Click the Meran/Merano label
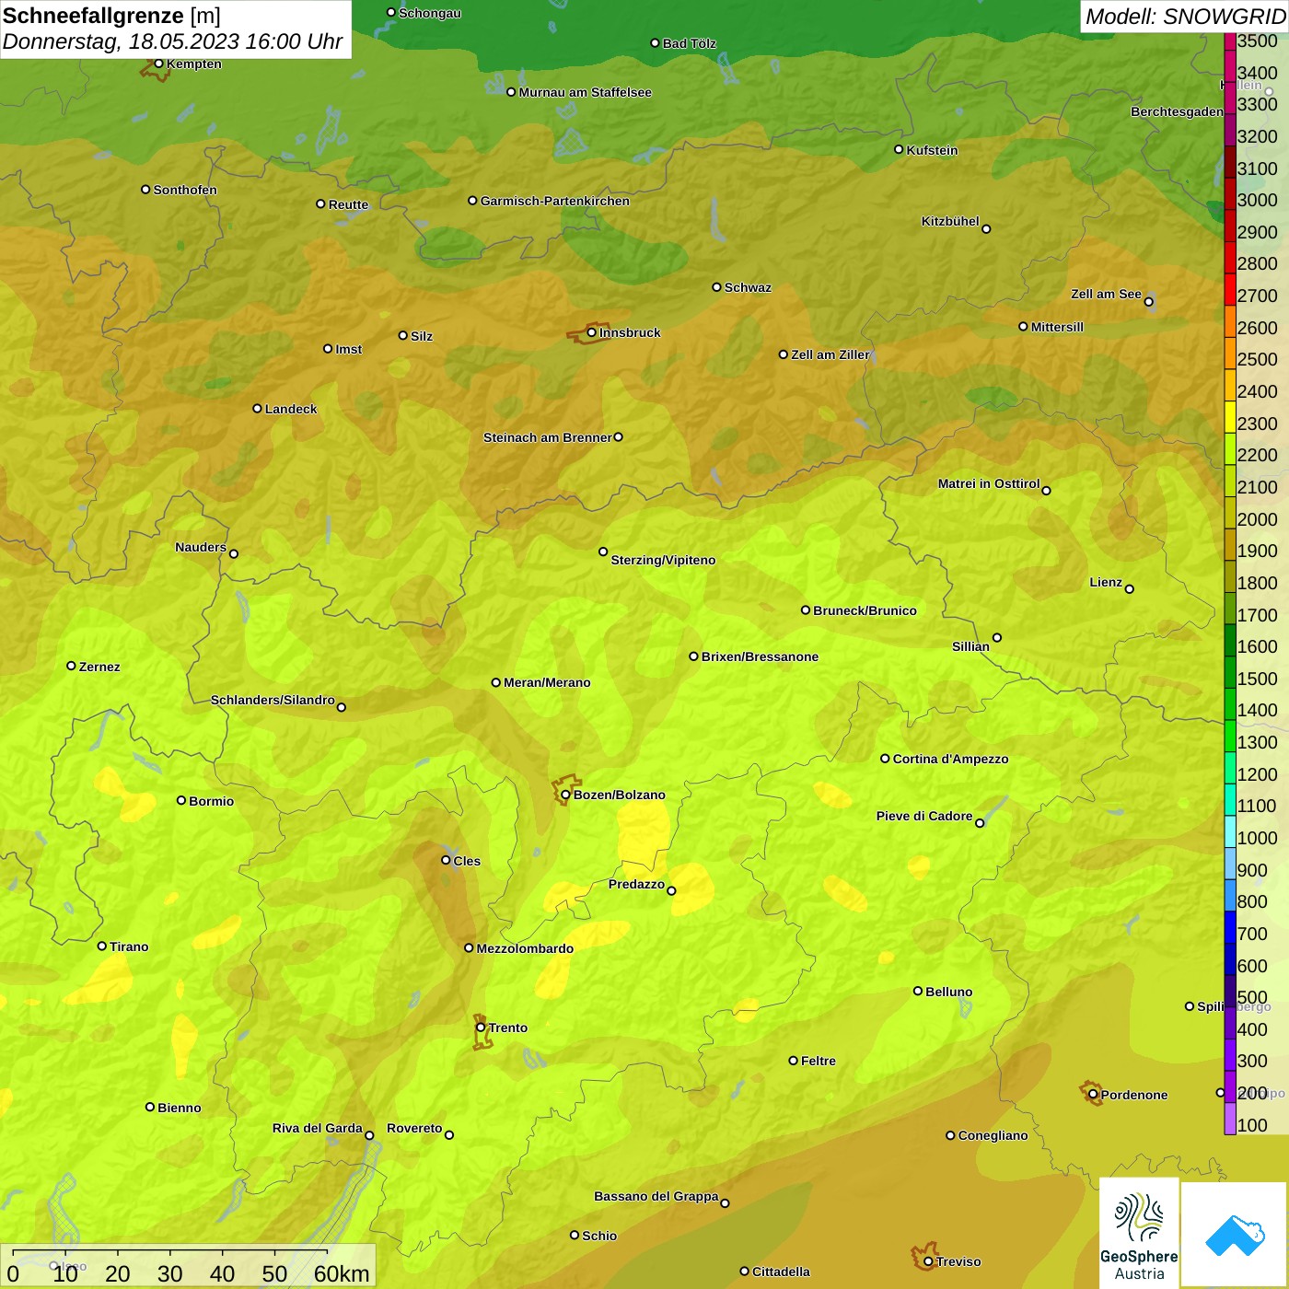The image size is (1289, 1289). pos(547,682)
